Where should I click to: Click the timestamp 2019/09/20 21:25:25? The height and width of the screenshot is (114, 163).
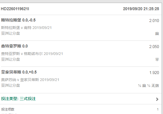pyautogui.click(x=141, y=9)
